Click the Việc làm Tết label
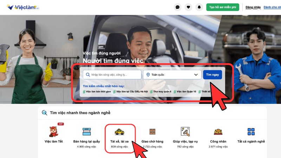Screen dimensions: 281x158 tap(54, 141)
